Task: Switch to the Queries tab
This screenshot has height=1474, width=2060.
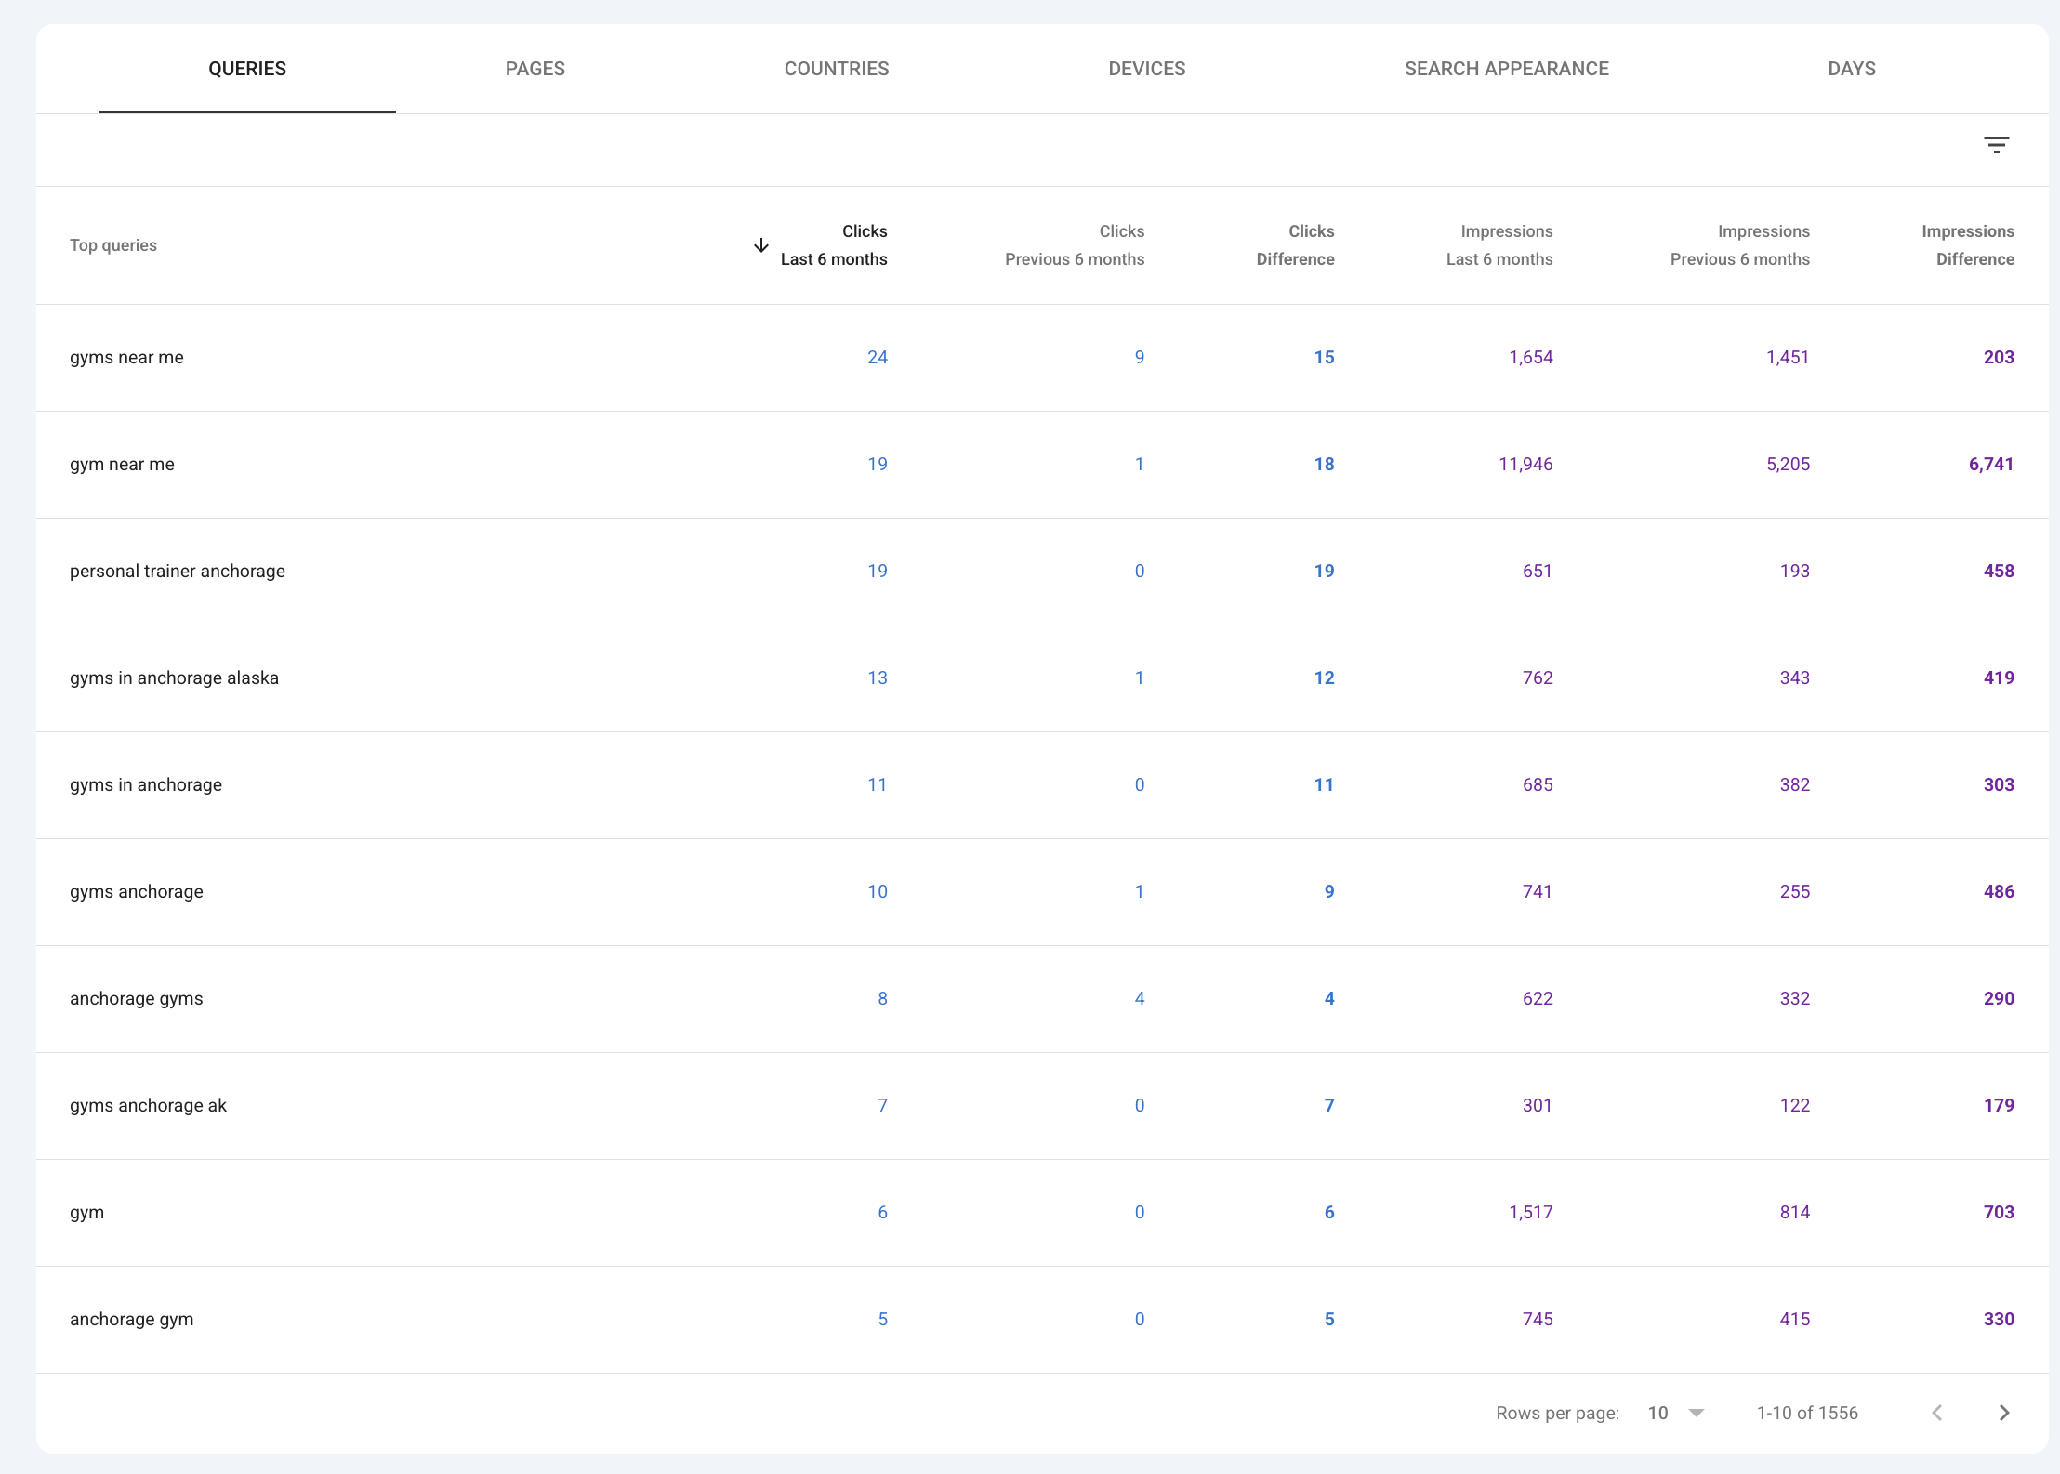Action: (247, 69)
